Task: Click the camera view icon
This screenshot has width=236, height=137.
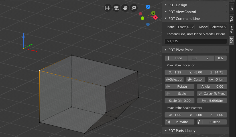Action: coord(116,8)
